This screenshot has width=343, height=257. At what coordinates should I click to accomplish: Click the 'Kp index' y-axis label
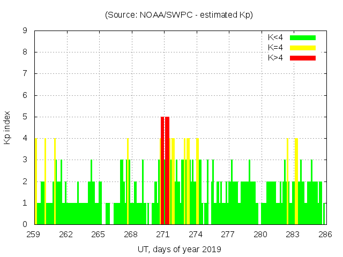tap(8, 128)
